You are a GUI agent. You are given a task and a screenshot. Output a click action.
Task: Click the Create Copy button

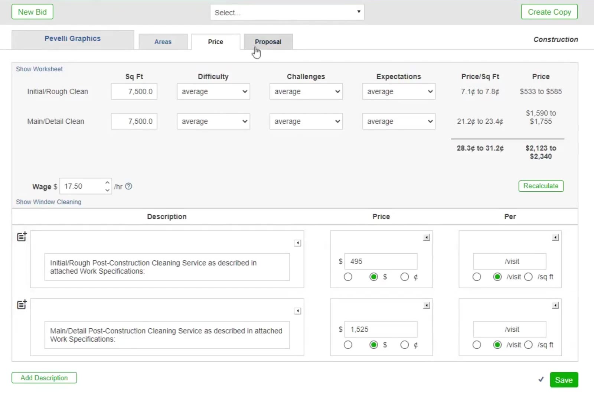click(549, 12)
